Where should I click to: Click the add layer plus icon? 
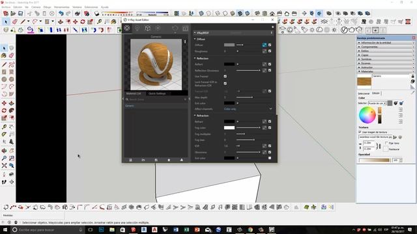pos(272,27)
